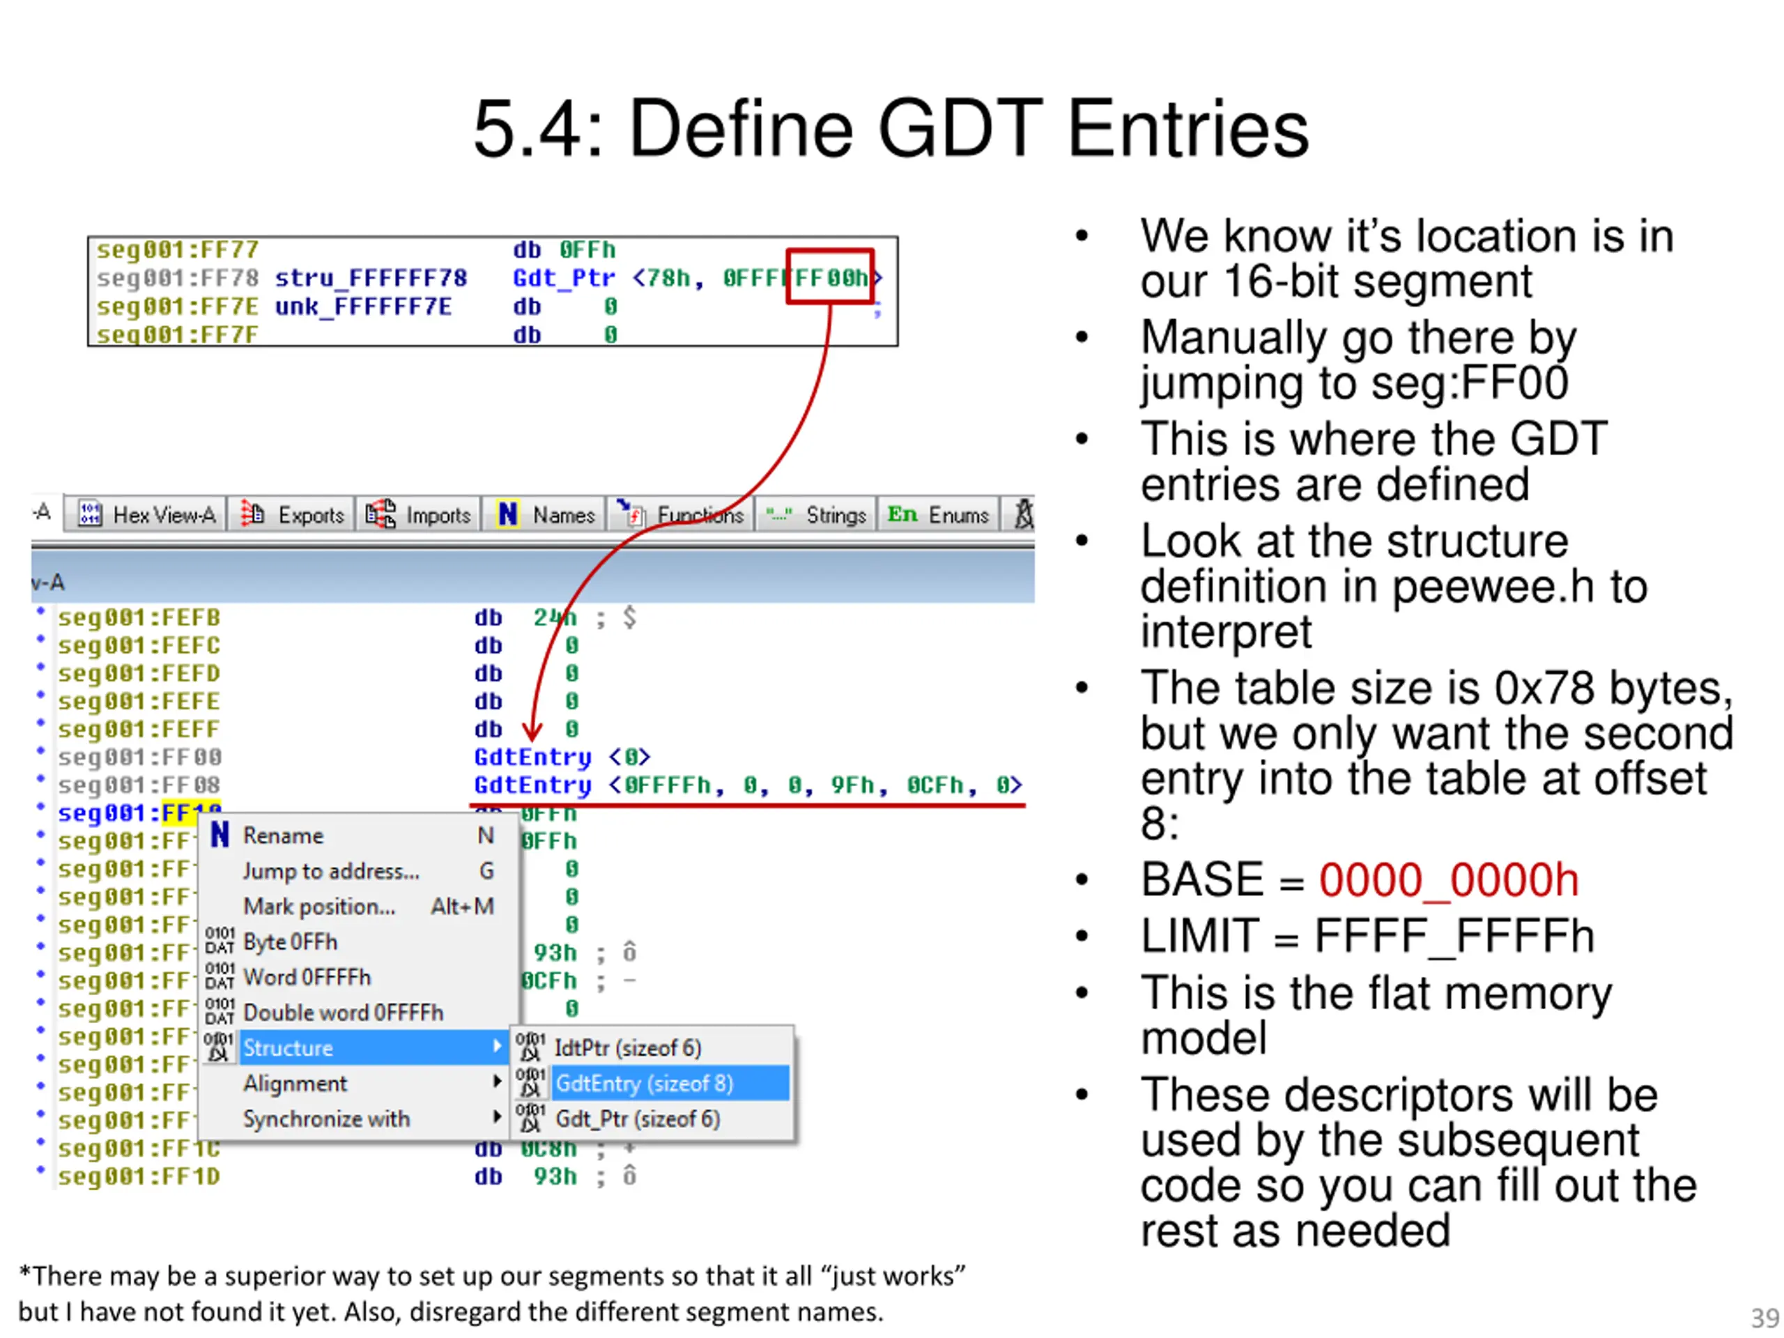Screen dimensions: 1784x1338
Task: Switch to the Exports tab
Action: 291,514
